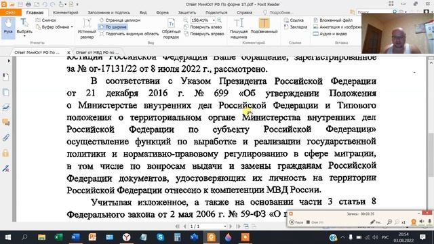Toggle the recorder webcam icon
This screenshot has width=434, height=244.
tap(414, 222)
